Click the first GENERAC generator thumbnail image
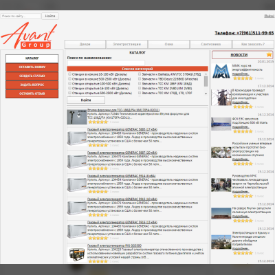The image size is (275, 275). point(77,138)
